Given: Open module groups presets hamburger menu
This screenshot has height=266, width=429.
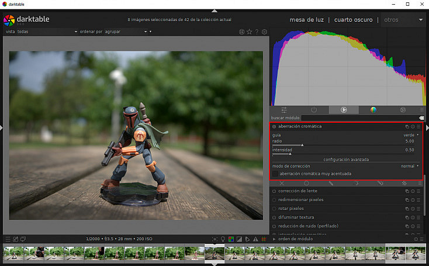Looking at the screenshot, I should (421, 110).
